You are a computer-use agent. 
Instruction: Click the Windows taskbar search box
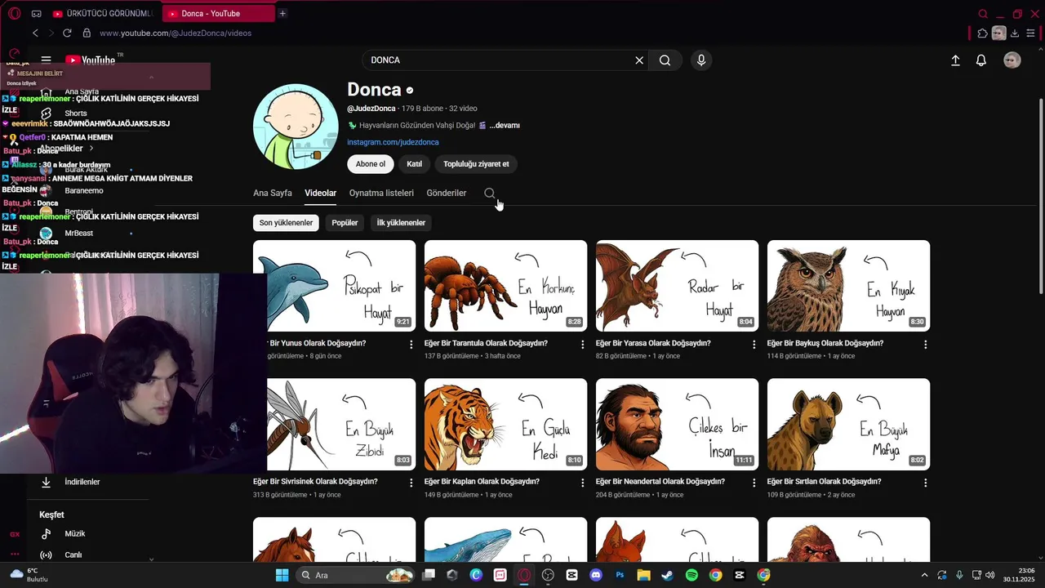point(356,575)
